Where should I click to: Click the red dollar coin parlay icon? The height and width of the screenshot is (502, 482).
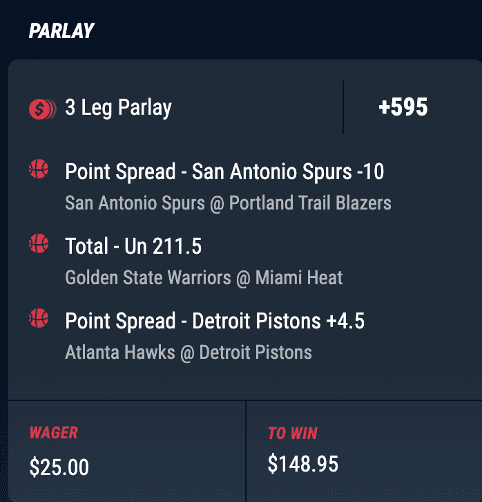[43, 109]
